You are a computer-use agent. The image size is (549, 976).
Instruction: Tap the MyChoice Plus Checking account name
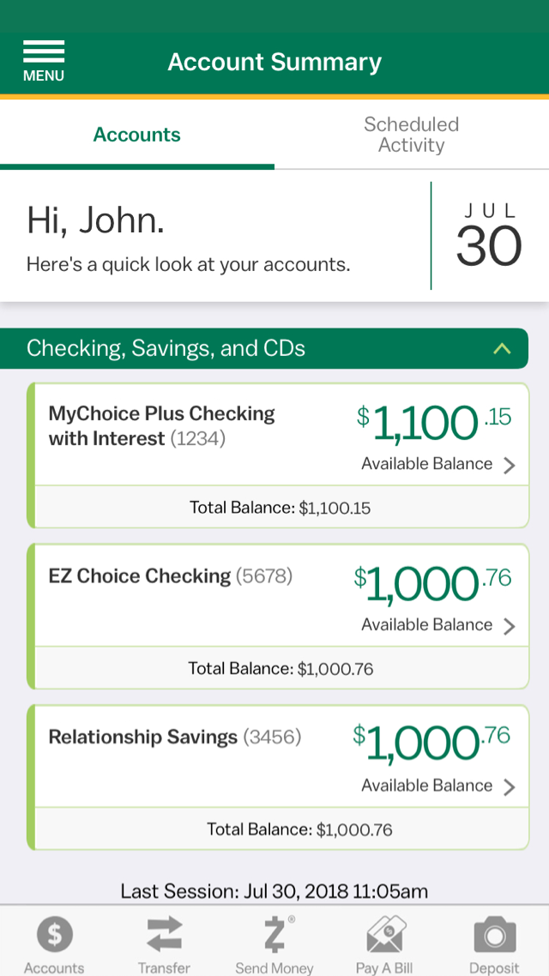click(161, 426)
